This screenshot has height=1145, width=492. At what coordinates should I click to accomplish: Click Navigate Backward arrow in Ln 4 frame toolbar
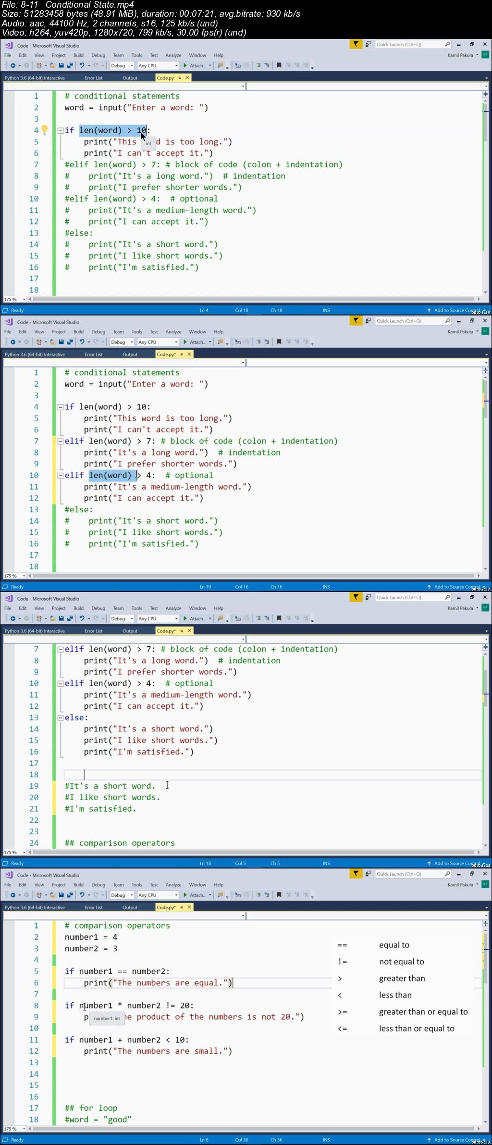click(13, 65)
